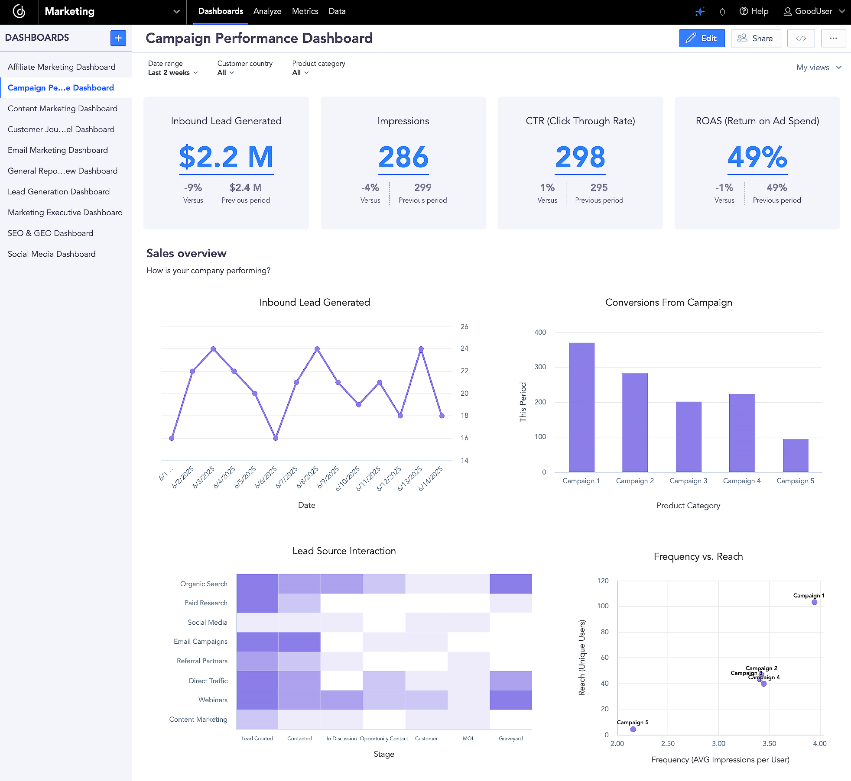Open the Date range Last 2 weeks dropdown
This screenshot has height=781, width=851.
tap(172, 72)
